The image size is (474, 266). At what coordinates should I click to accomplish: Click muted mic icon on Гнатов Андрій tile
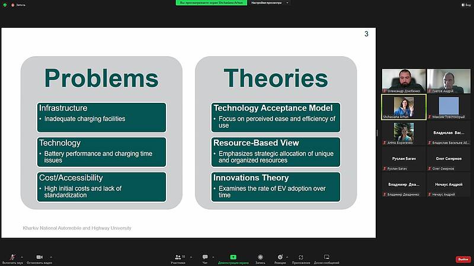pos(430,91)
